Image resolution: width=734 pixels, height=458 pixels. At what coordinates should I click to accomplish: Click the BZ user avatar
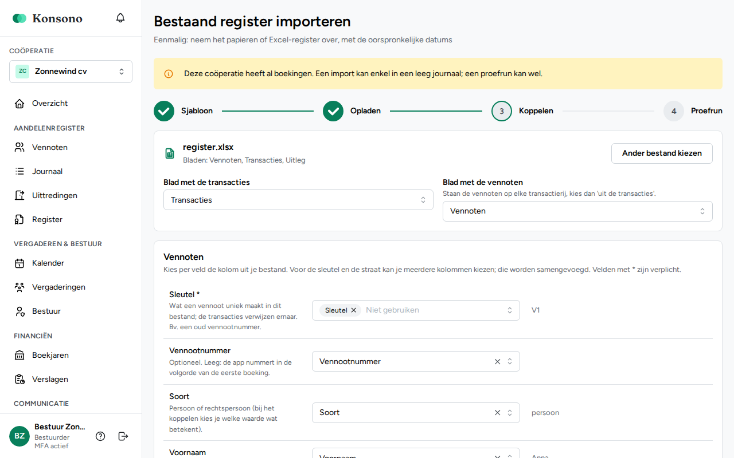click(x=19, y=436)
